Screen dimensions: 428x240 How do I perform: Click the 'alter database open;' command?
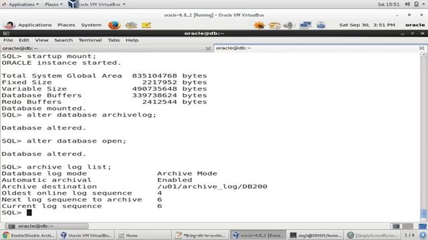click(76, 141)
